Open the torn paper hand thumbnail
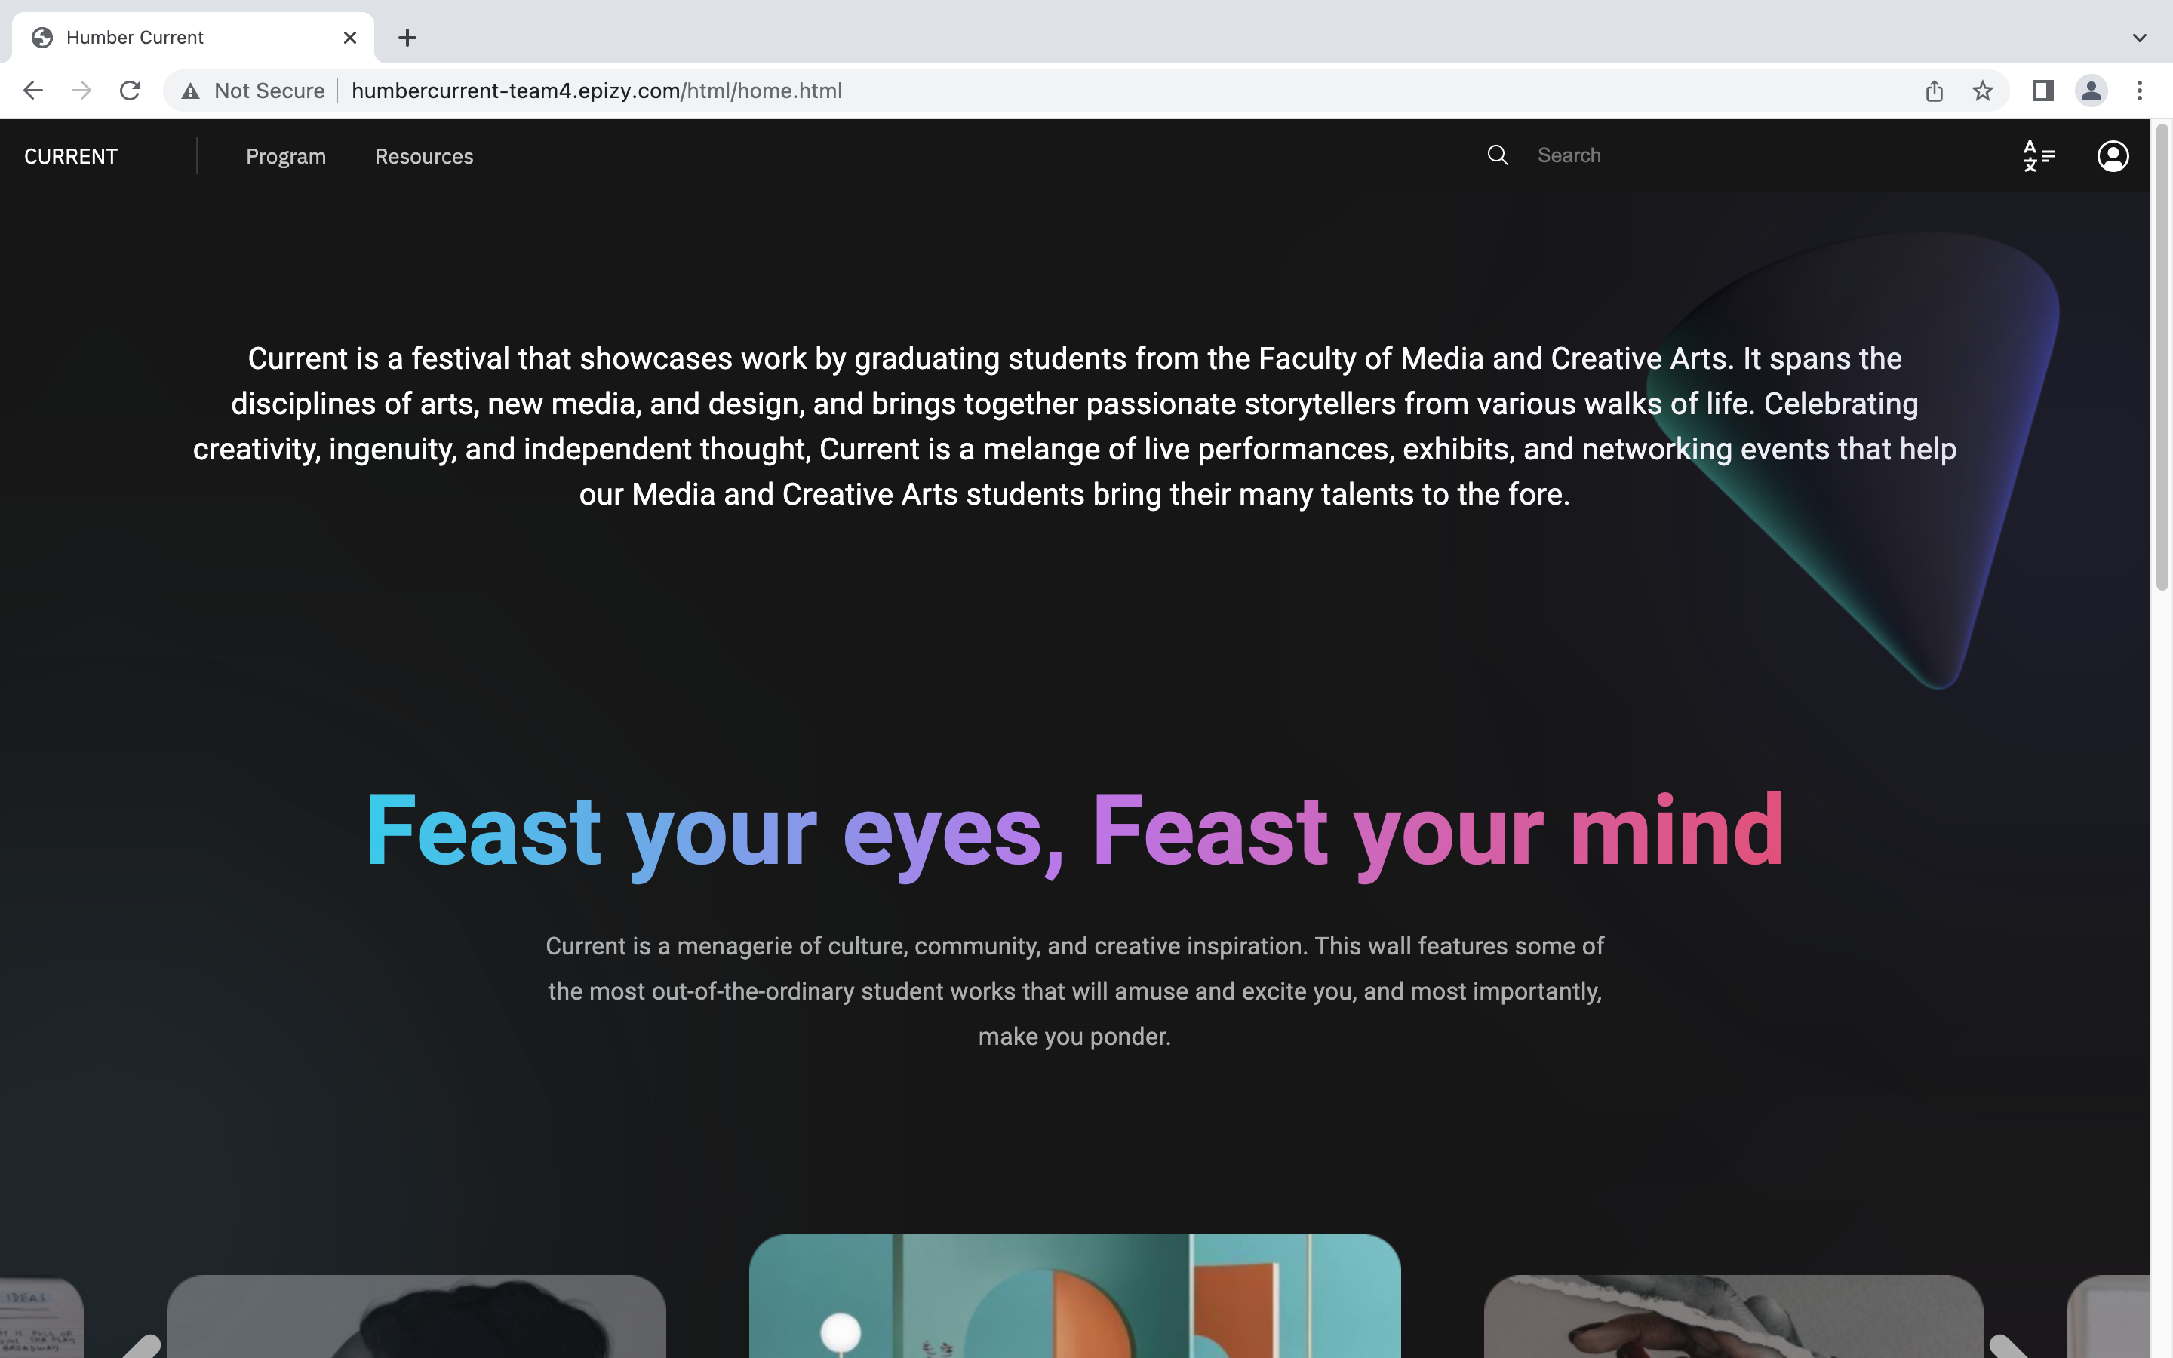The image size is (2173, 1358). point(1733,1317)
